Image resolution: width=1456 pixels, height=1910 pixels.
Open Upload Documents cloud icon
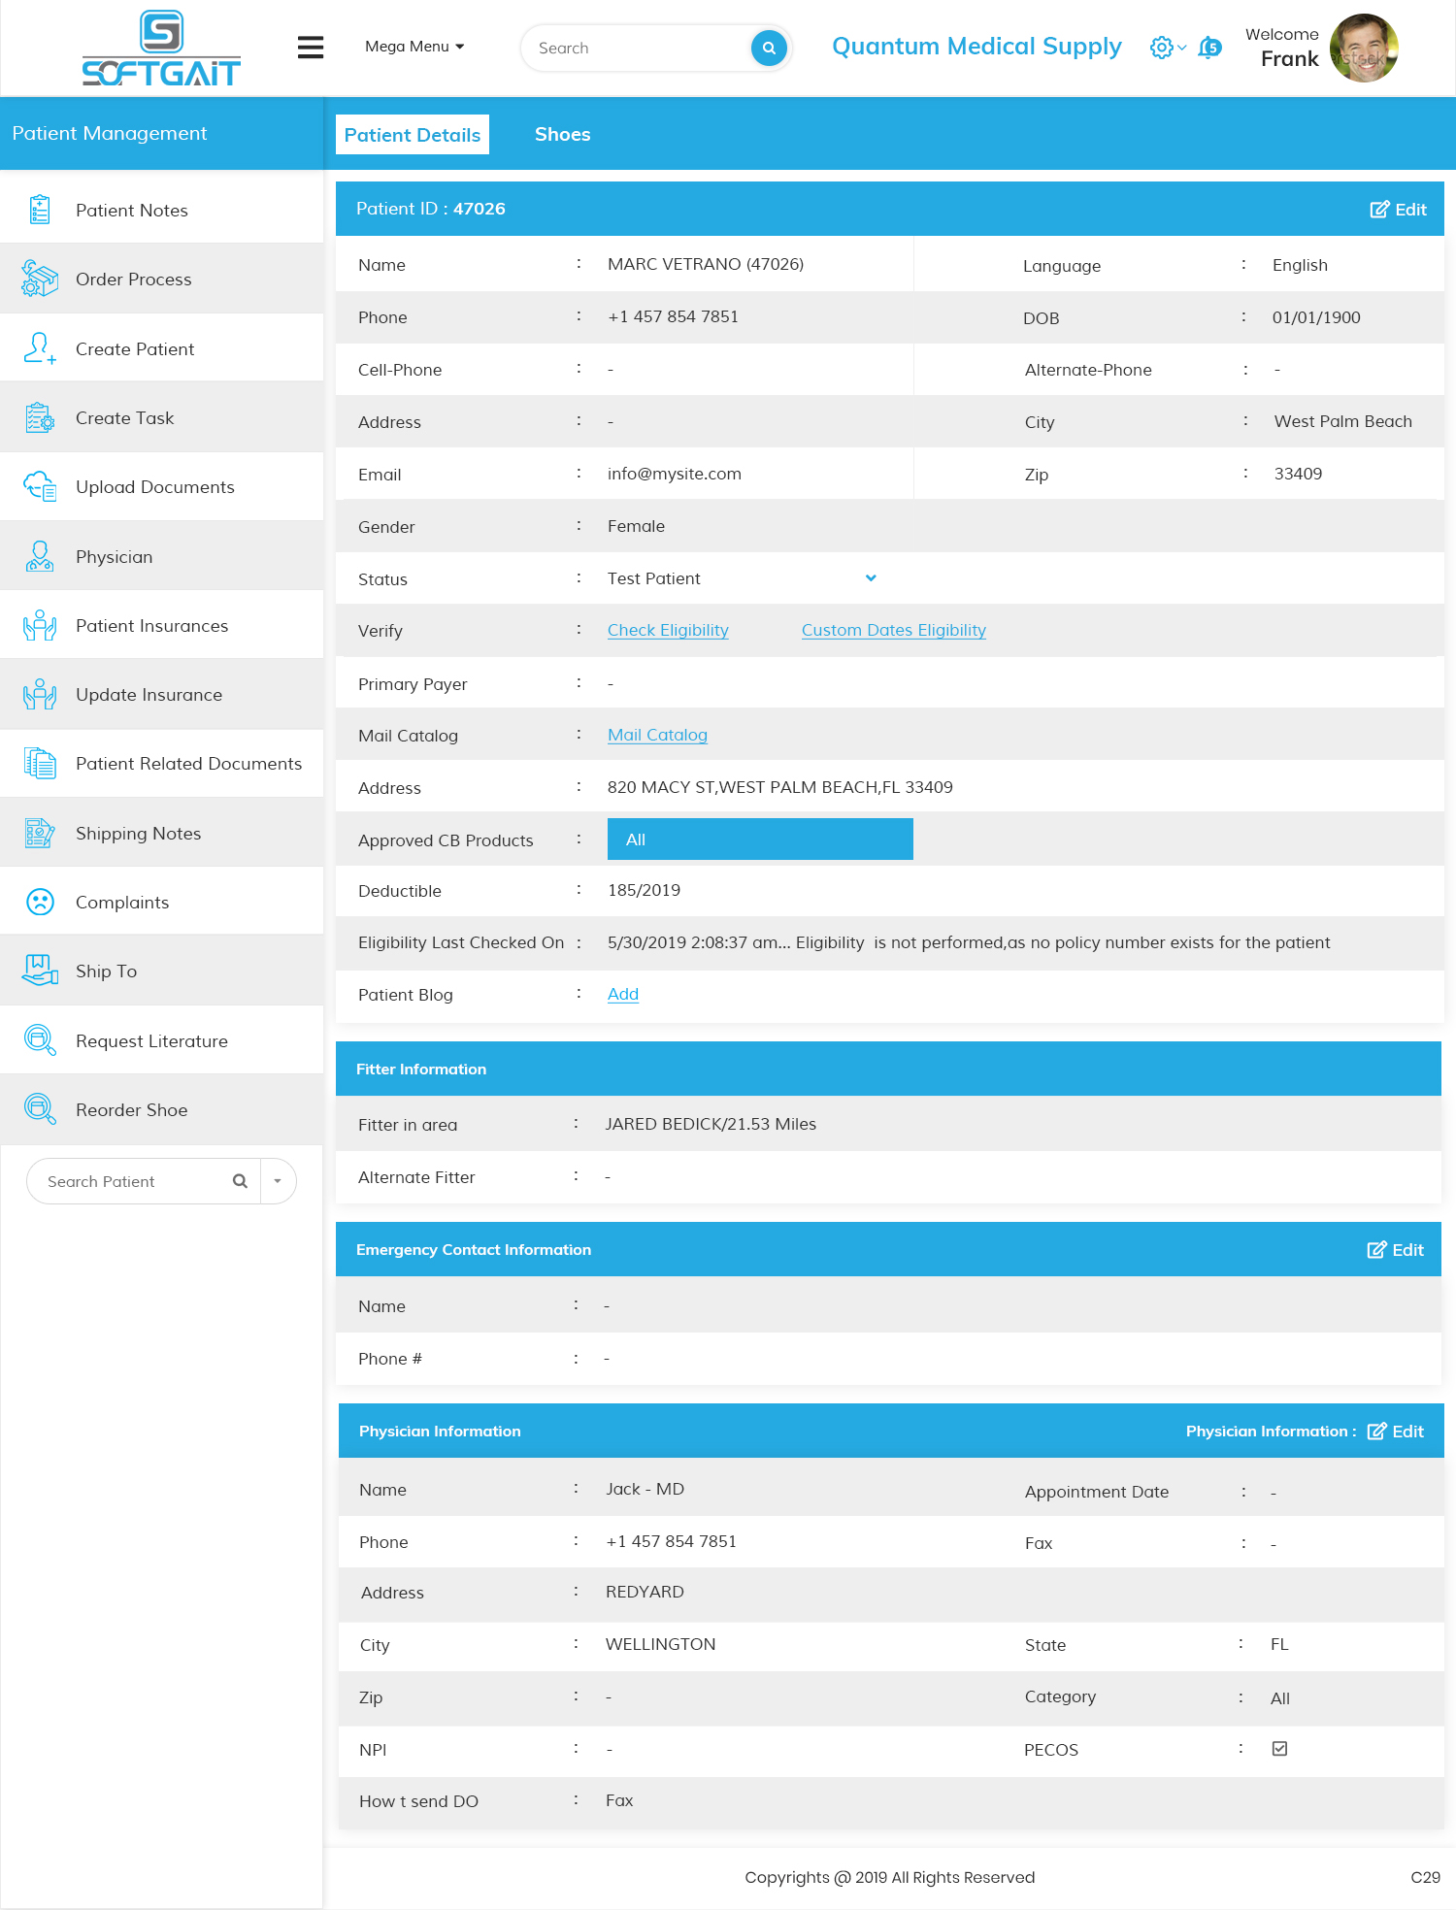tap(40, 486)
